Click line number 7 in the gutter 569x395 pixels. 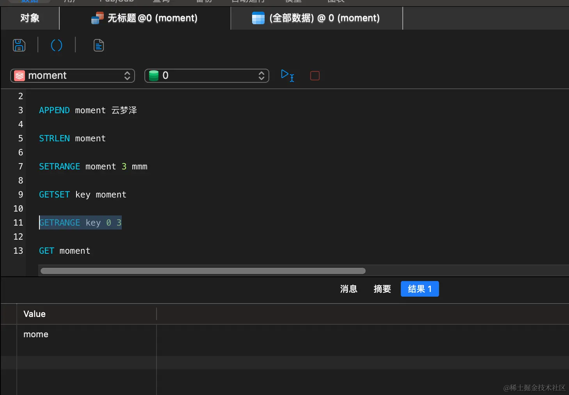coord(21,167)
